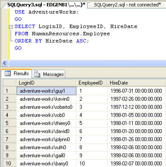Switch to the SQLQuery3.sql tab
166x167 pixels.
(46, 5)
